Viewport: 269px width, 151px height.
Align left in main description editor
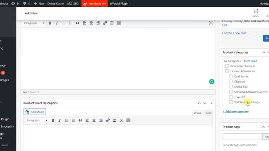[84, 23]
